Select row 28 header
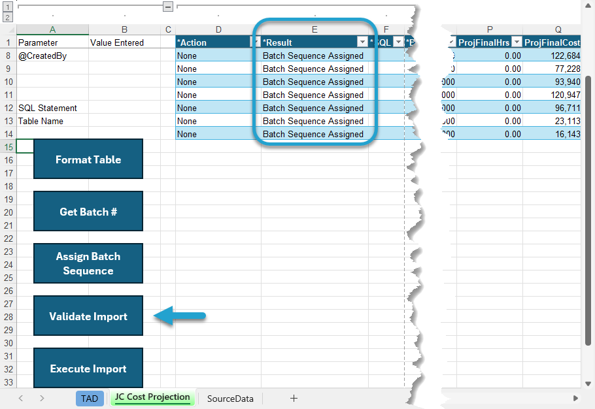The height and width of the screenshot is (409, 595). click(x=8, y=317)
